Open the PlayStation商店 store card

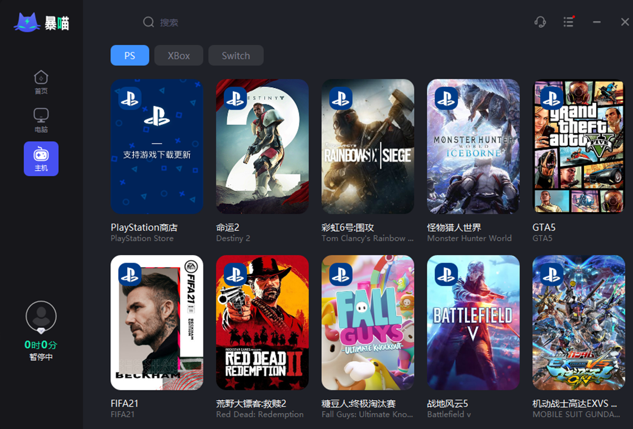(157, 146)
